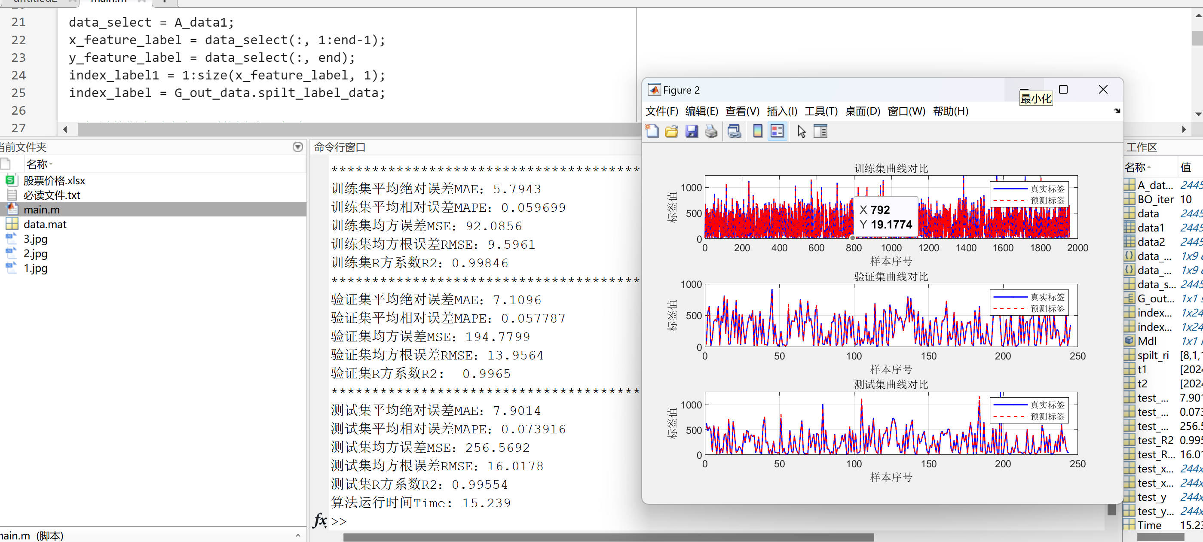The height and width of the screenshot is (542, 1203).
Task: Print Figure 2
Action: click(x=711, y=131)
